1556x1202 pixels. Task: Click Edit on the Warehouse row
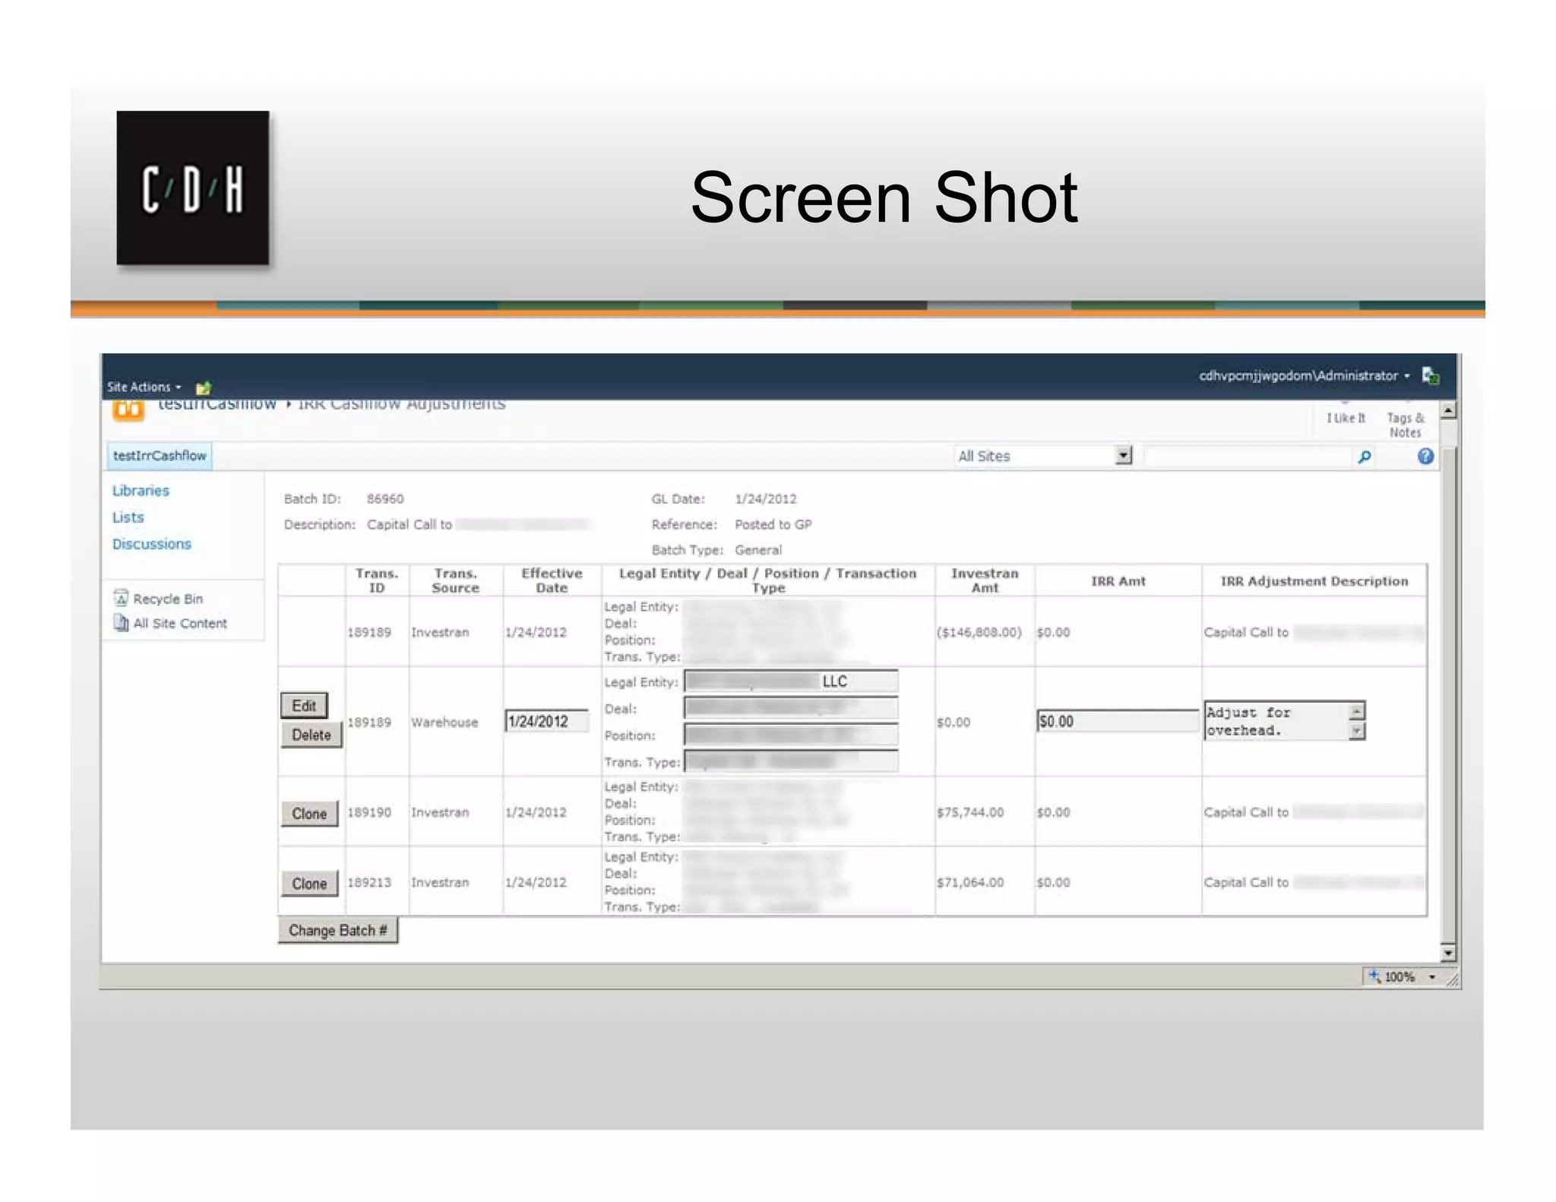(x=304, y=706)
